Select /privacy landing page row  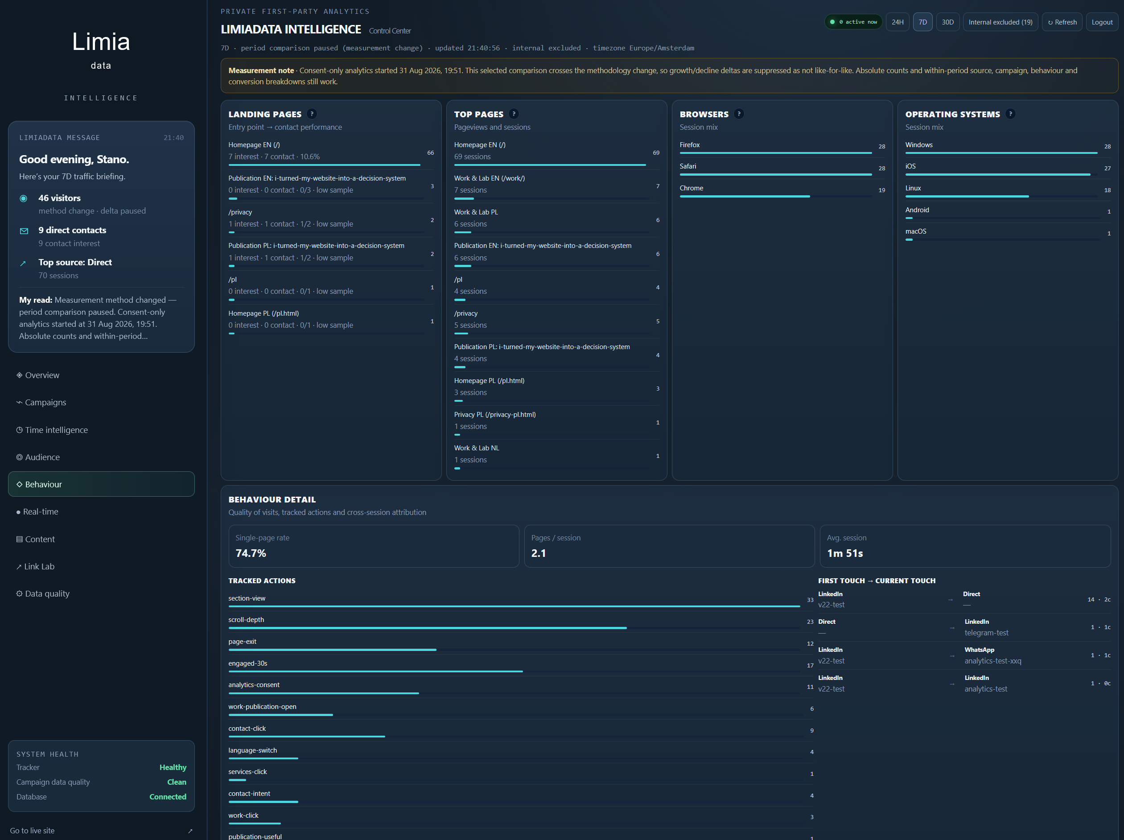(x=331, y=220)
